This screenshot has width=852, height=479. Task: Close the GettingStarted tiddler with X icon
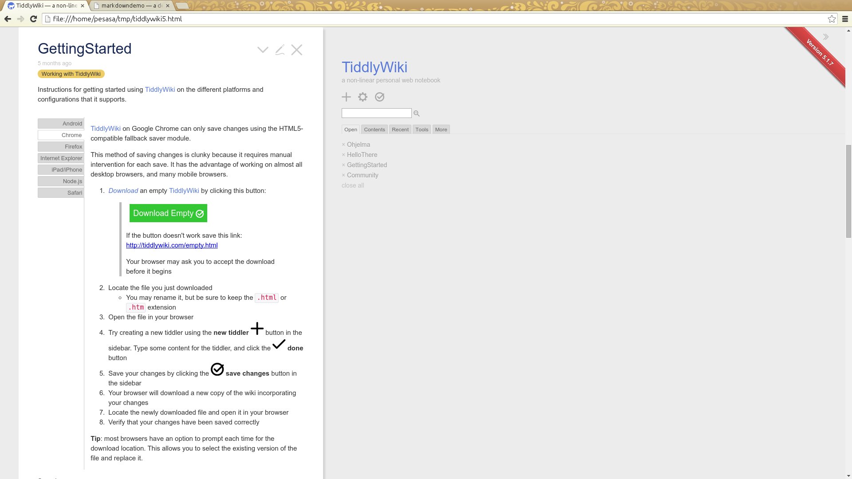click(x=297, y=50)
